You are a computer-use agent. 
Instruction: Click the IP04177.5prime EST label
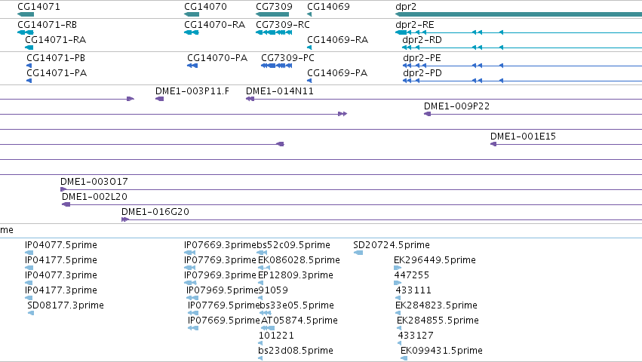coord(61,260)
